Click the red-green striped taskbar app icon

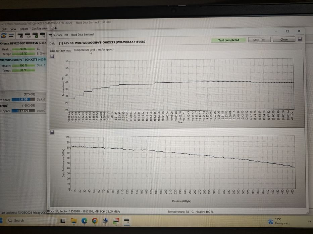click(116, 221)
